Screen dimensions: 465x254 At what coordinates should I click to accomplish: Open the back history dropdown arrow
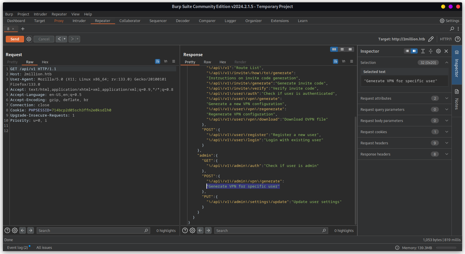[x=65, y=39]
